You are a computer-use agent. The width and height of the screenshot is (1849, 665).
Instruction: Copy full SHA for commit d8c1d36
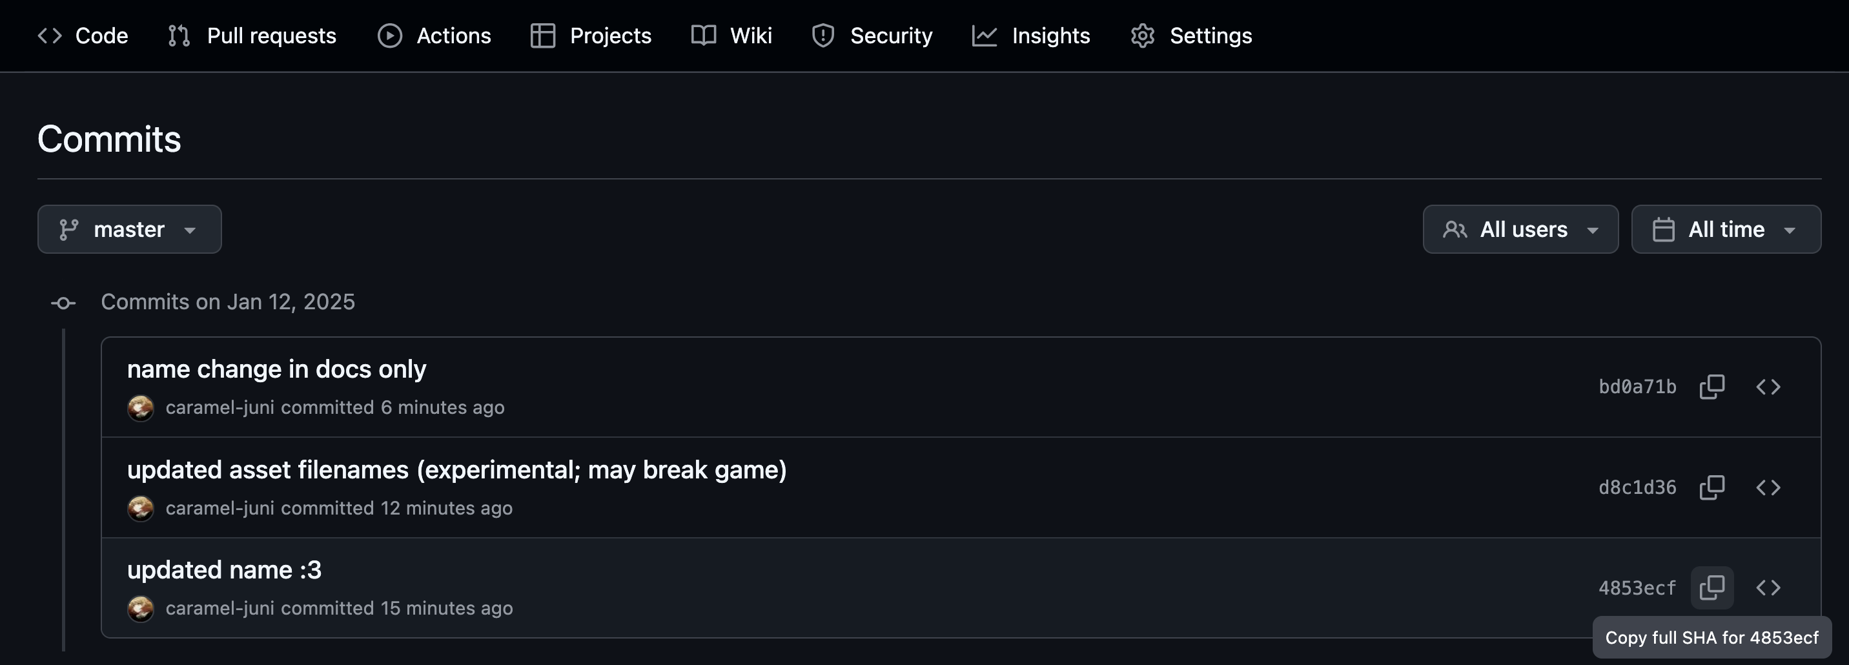1712,487
